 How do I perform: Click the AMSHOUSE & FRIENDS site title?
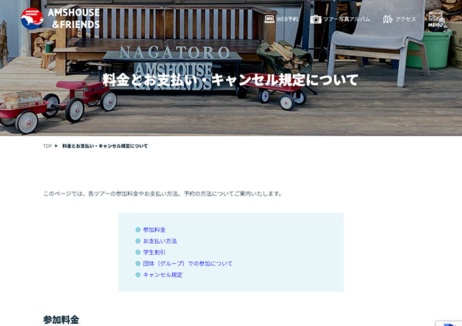73,18
